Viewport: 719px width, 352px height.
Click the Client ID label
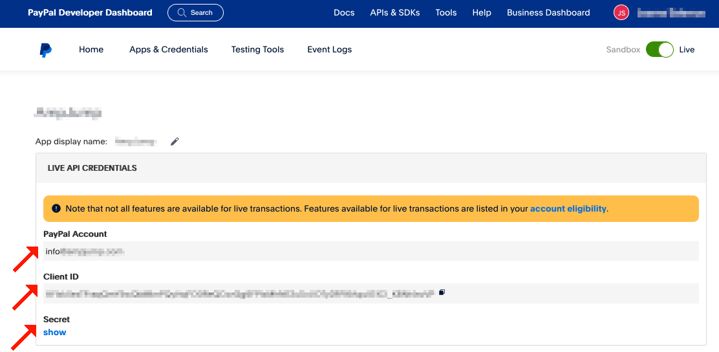pyautogui.click(x=61, y=277)
